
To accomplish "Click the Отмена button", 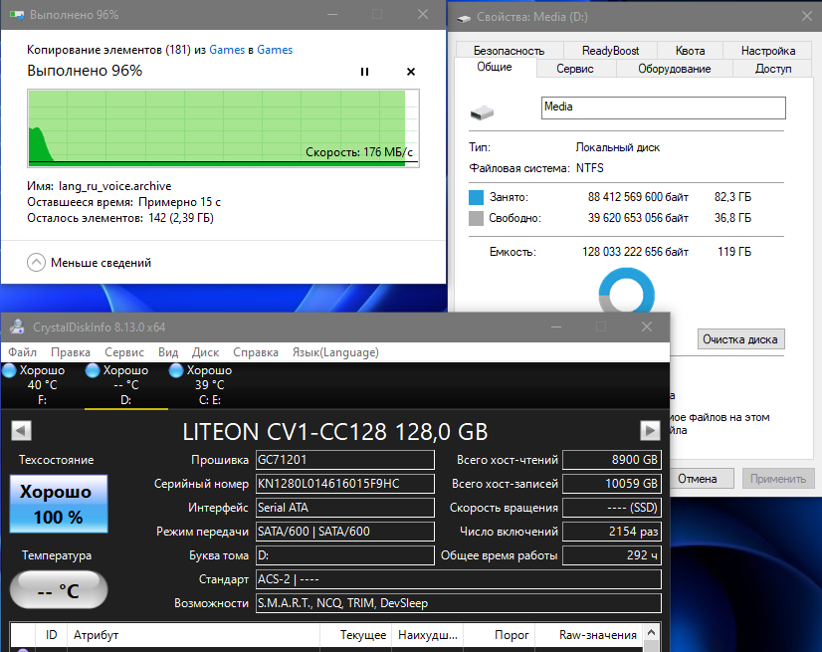I will pos(698,479).
